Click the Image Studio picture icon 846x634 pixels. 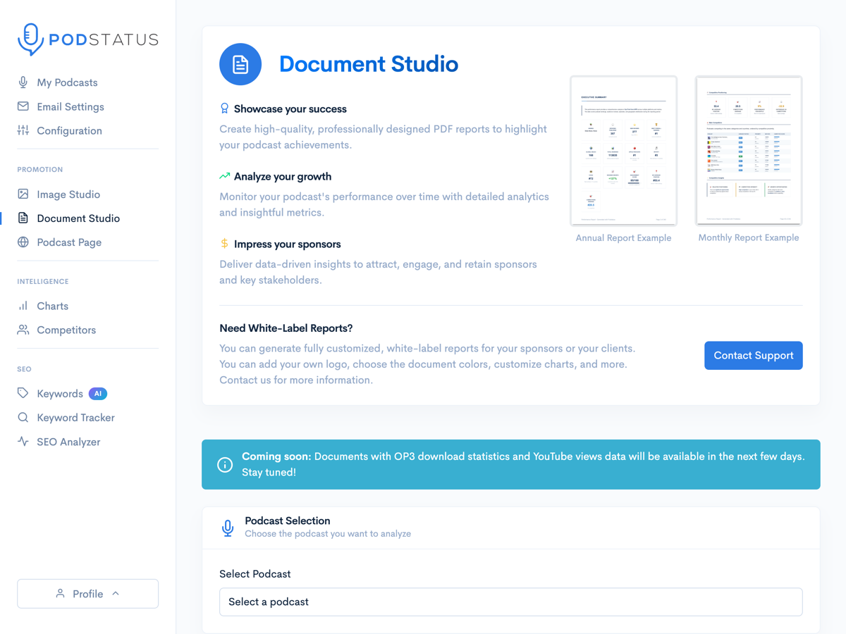pyautogui.click(x=23, y=194)
